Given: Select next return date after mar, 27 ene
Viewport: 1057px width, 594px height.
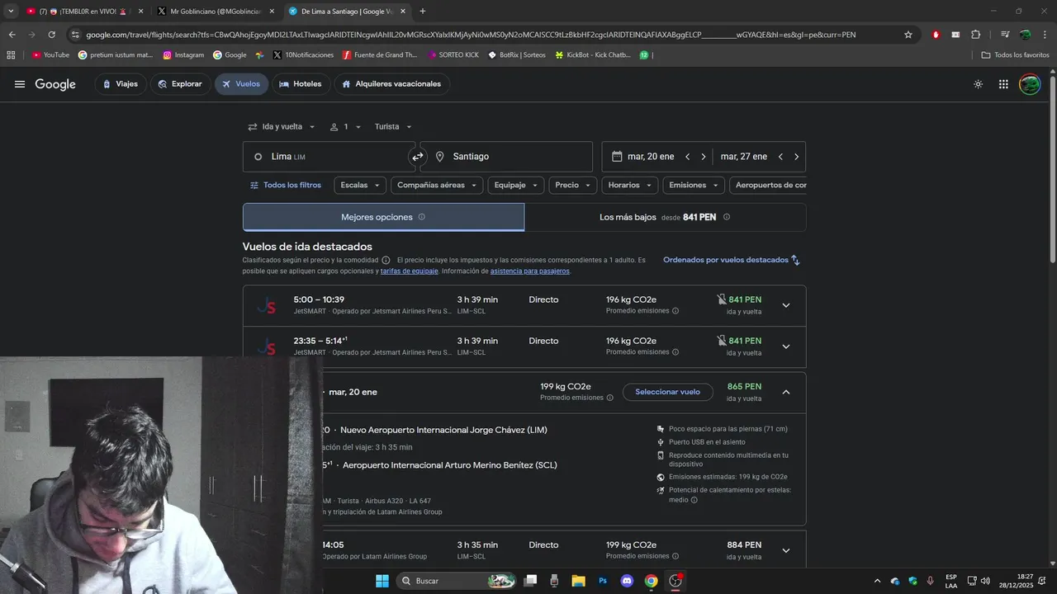Looking at the screenshot, I should [796, 157].
